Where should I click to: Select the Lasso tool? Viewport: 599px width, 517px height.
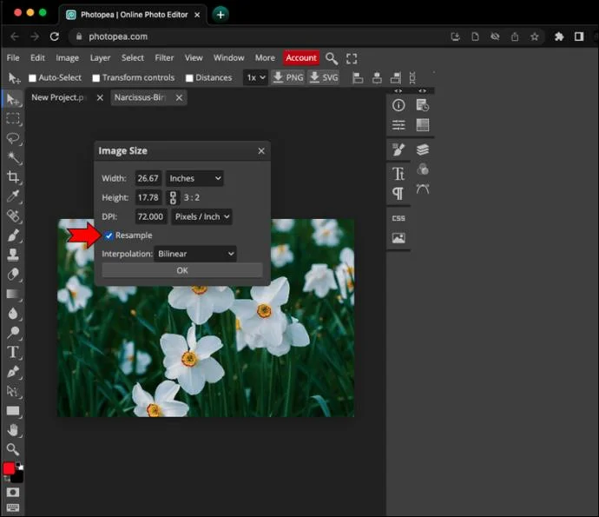[13, 138]
